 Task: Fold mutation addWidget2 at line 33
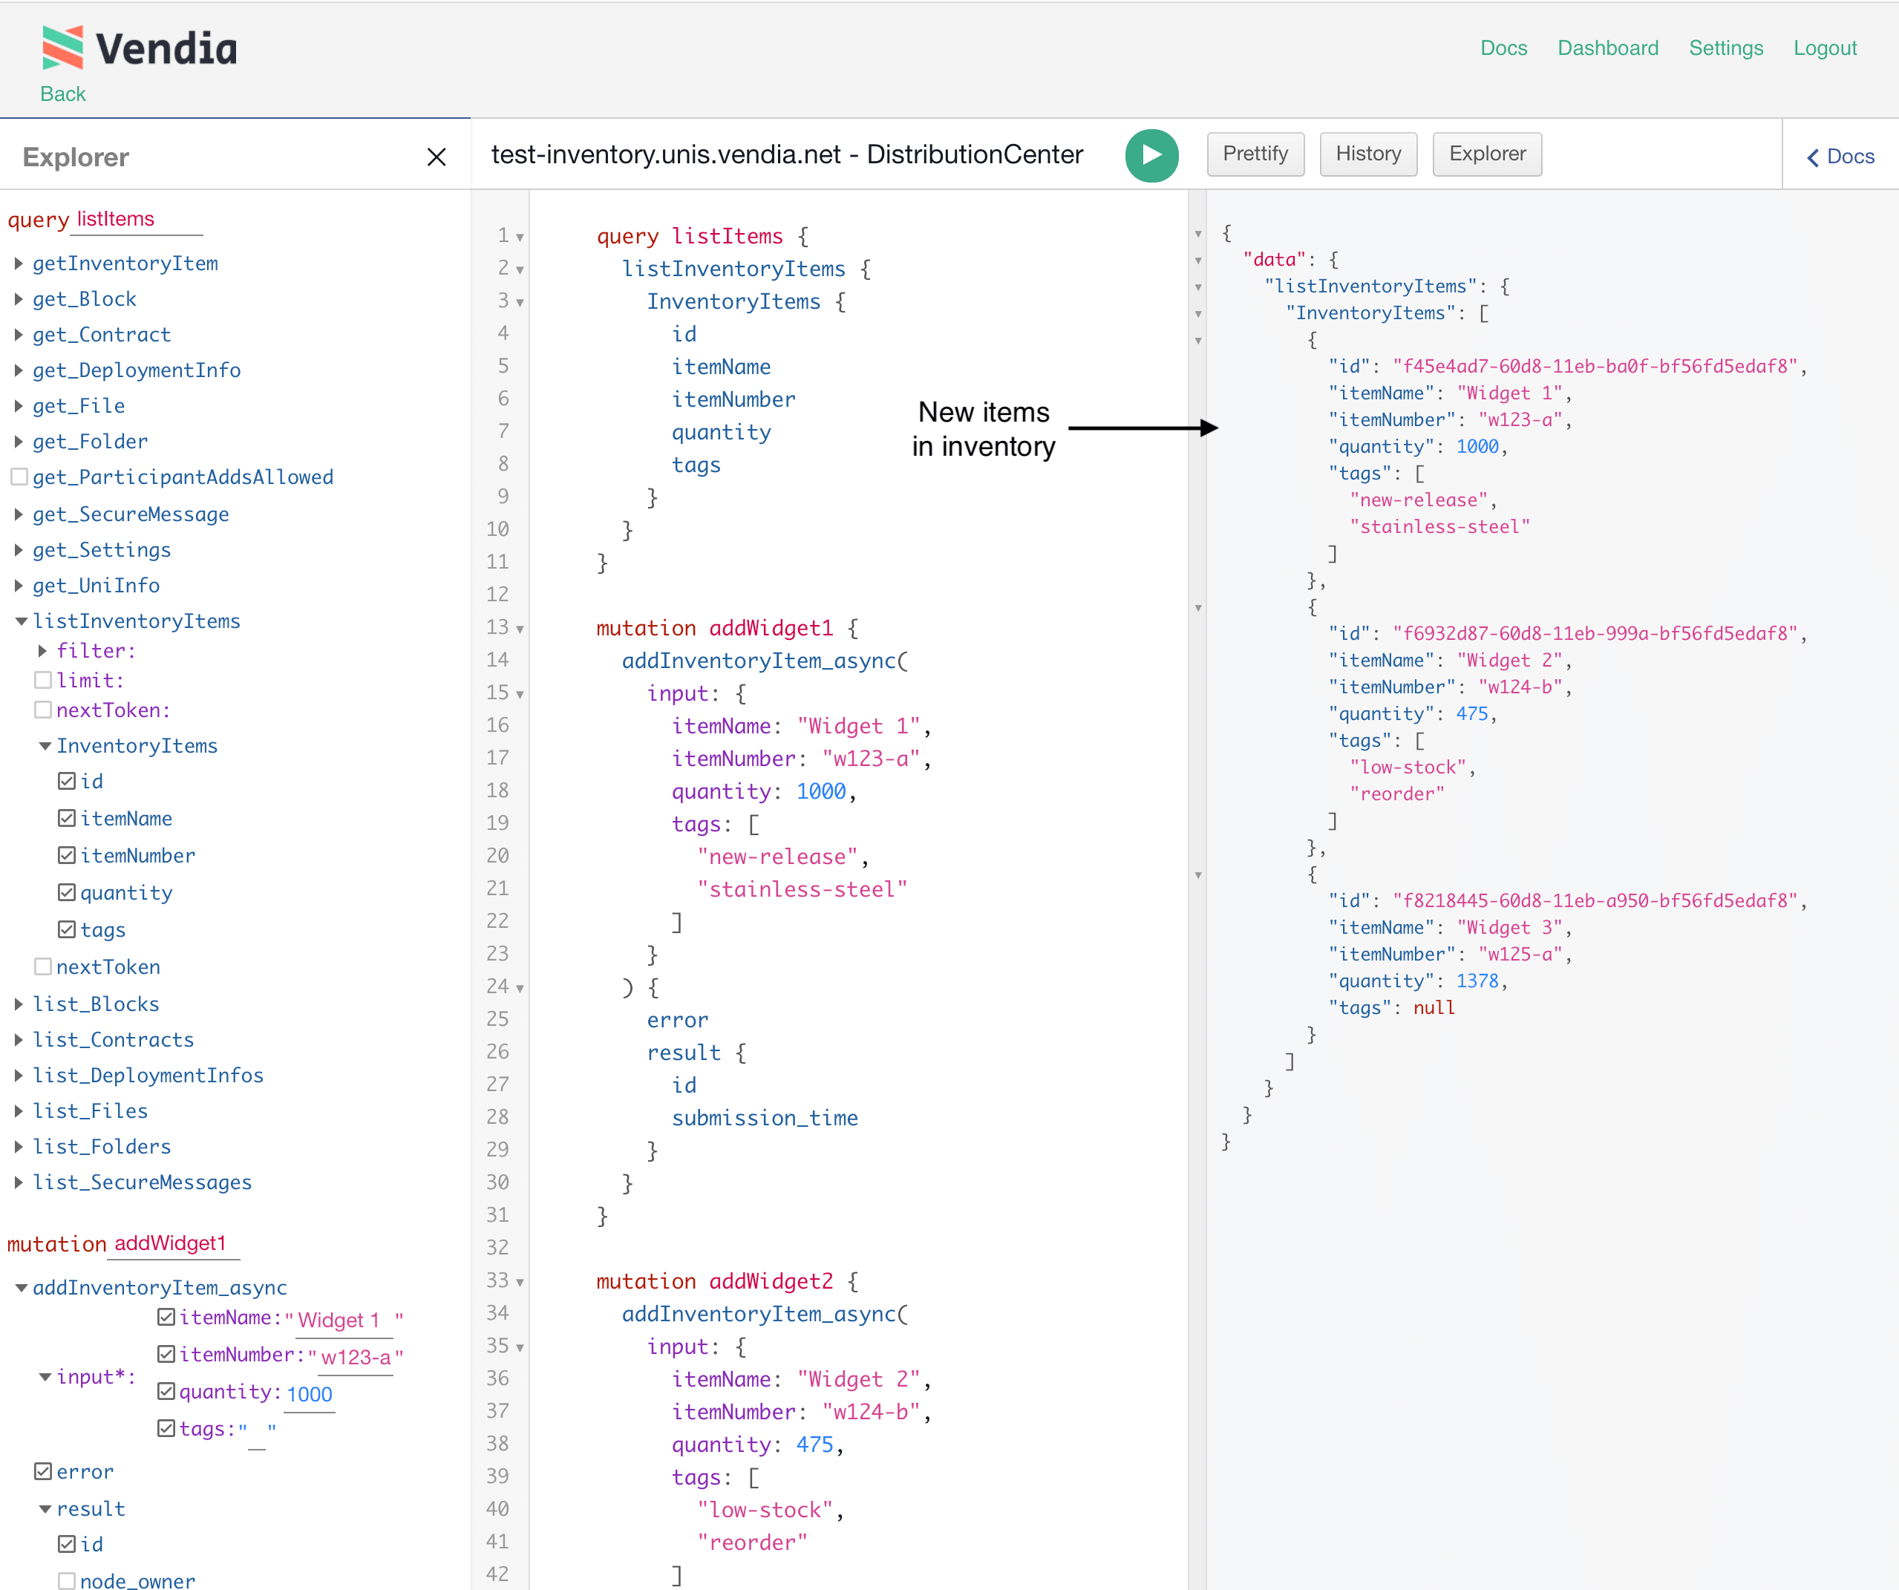pyautogui.click(x=520, y=1283)
